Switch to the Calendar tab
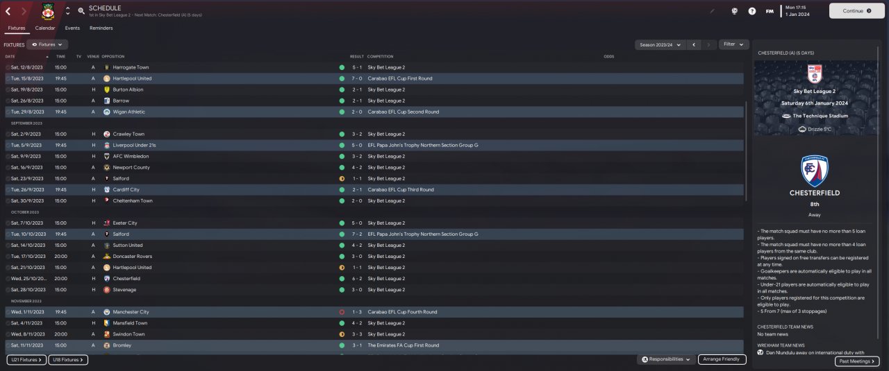The height and width of the screenshot is (371, 889). point(45,28)
